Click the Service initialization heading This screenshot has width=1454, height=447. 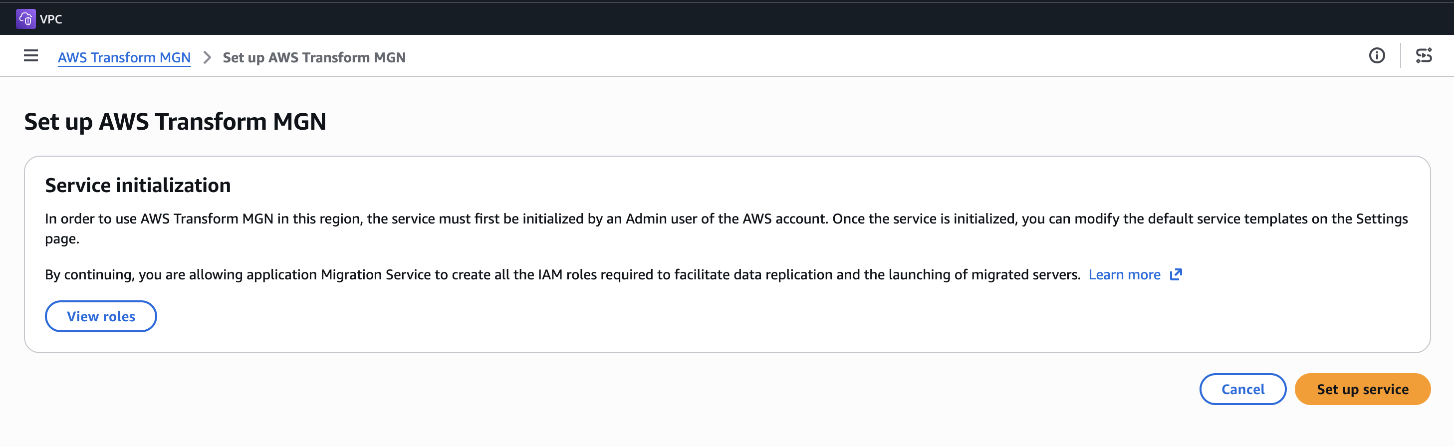pos(138,185)
